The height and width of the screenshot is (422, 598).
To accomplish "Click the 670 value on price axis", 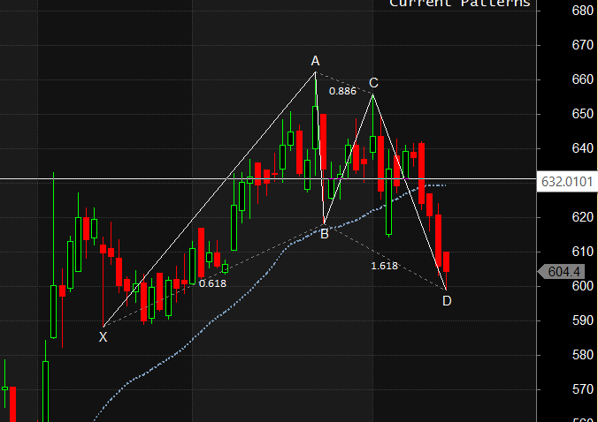I will coord(583,45).
